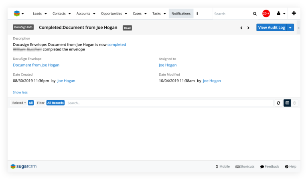
Task: Expand the Accounts dropdown arrow
Action: click(94, 14)
